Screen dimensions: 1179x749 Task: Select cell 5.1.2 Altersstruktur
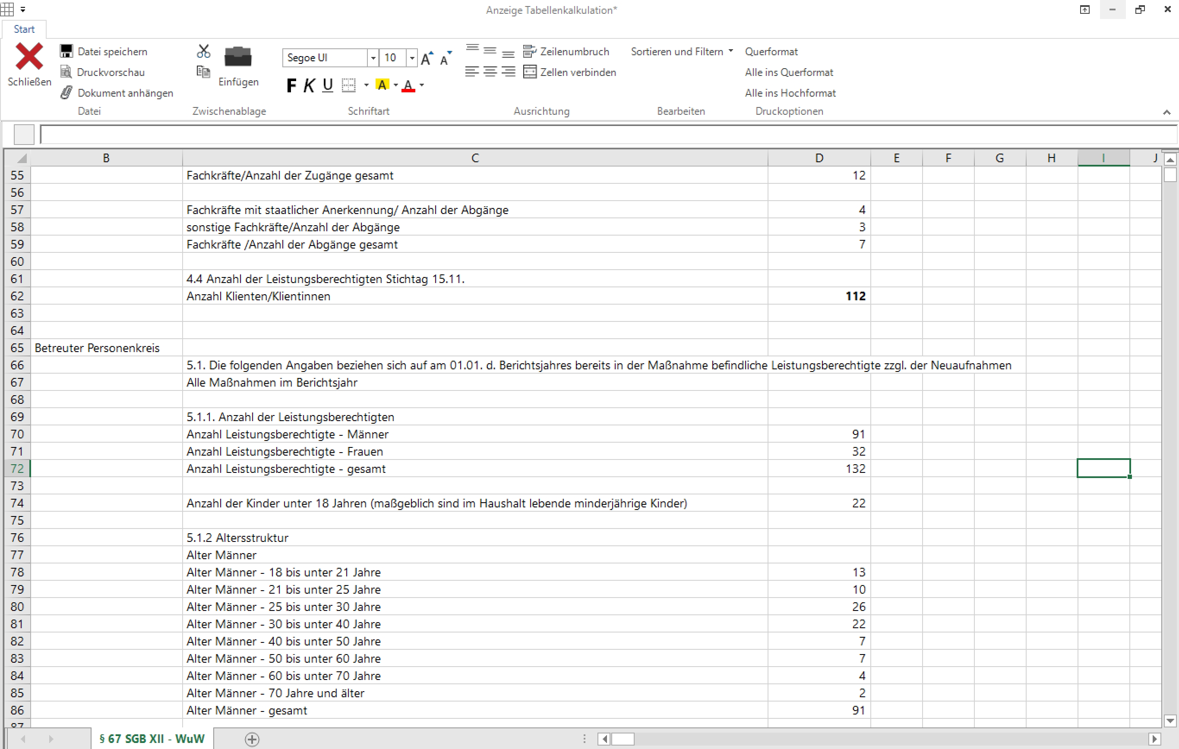475,538
